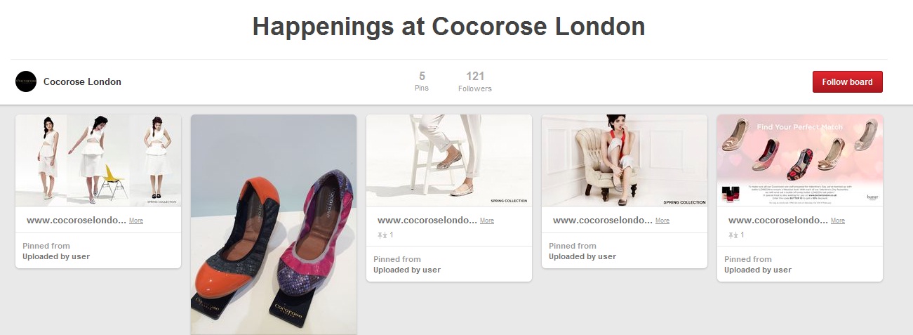Click the repin icon under Valentine's shoes pin
The height and width of the screenshot is (335, 913).
(733, 235)
